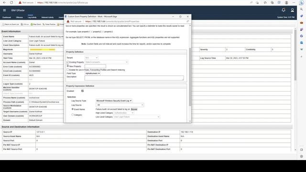Screen dimensions: 306x172
Task: Open the browser three-dot settings menu
Action: (294, 2)
